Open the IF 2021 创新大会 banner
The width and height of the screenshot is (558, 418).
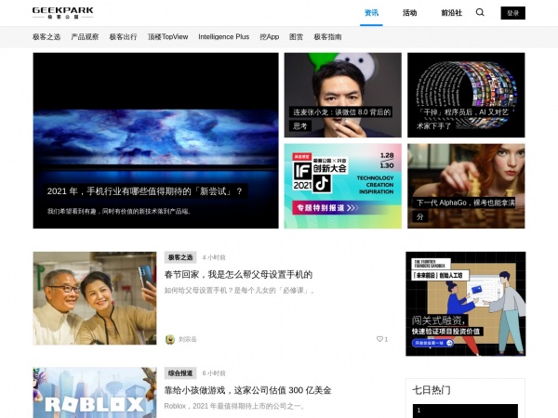click(342, 186)
